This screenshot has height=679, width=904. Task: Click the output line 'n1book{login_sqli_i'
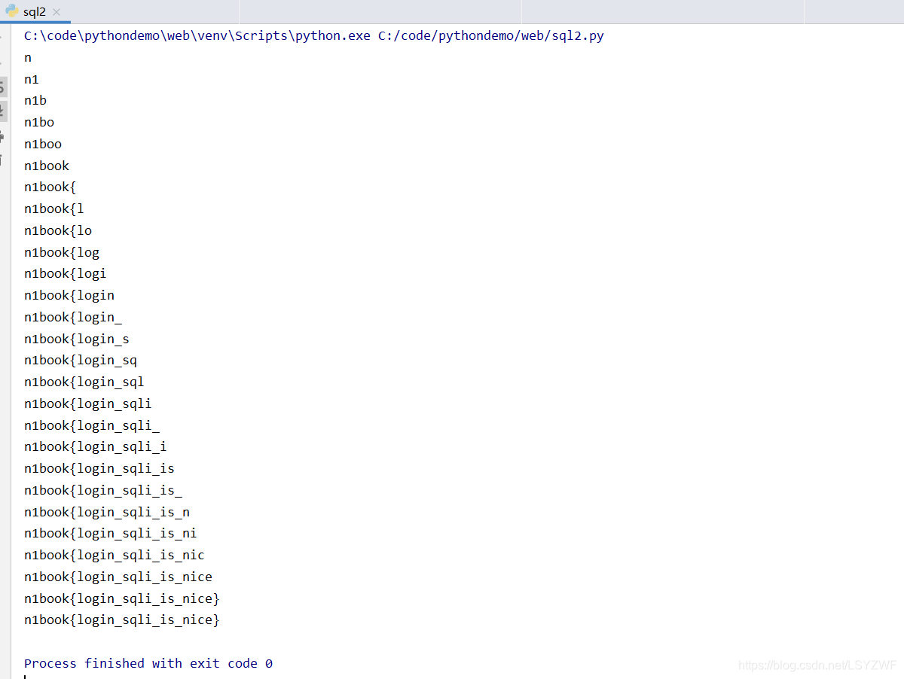pyautogui.click(x=96, y=446)
